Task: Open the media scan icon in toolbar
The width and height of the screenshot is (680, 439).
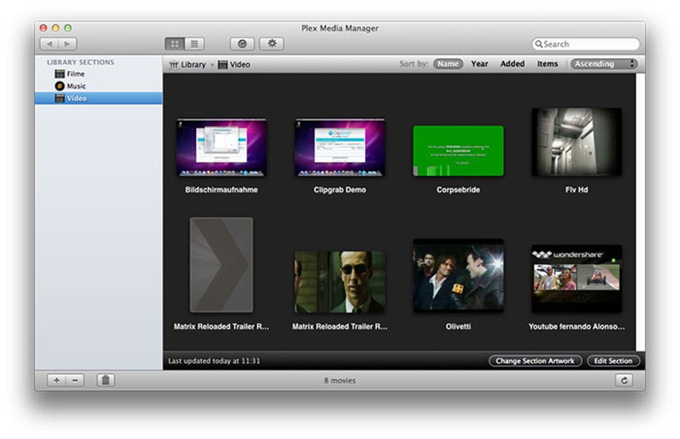Action: pyautogui.click(x=241, y=43)
